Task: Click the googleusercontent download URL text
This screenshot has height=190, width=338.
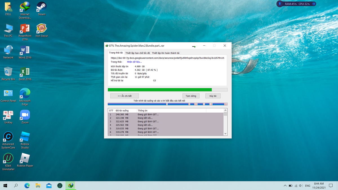Action: pos(168,58)
